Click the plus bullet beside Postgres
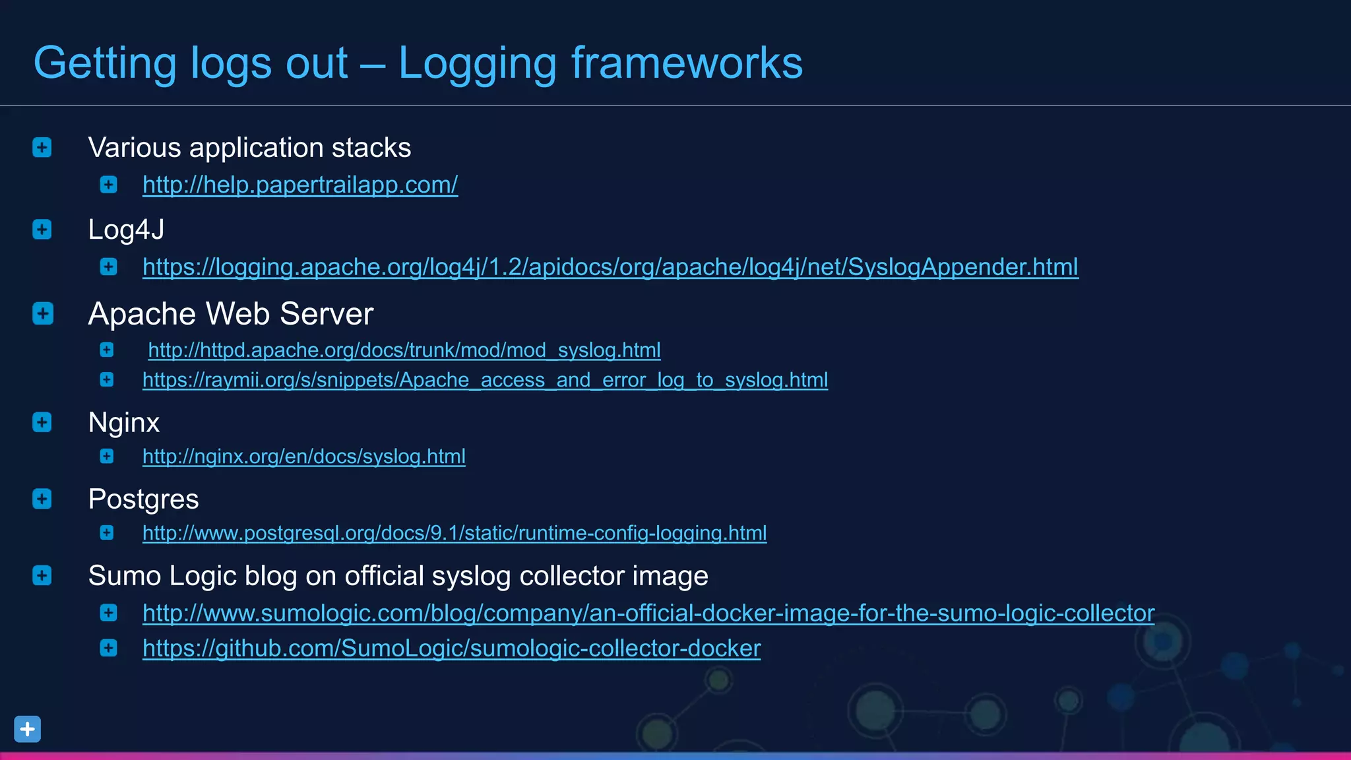 click(42, 499)
